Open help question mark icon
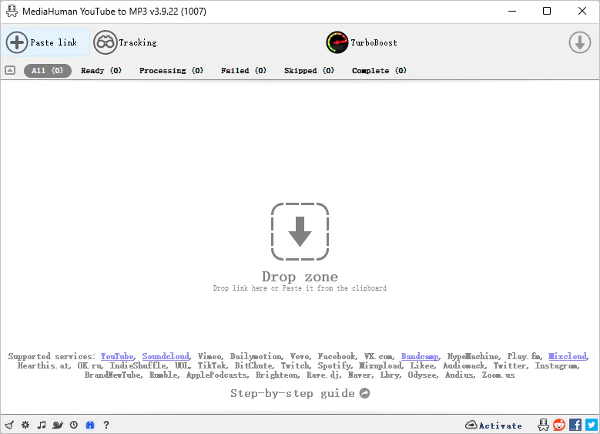This screenshot has height=434, width=600. pos(106,425)
